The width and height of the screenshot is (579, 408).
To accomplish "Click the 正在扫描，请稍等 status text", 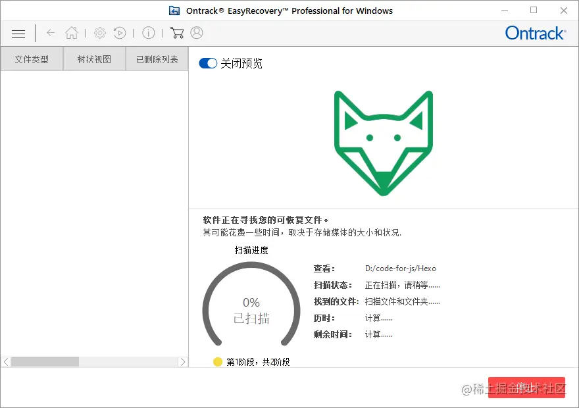I will click(x=403, y=285).
